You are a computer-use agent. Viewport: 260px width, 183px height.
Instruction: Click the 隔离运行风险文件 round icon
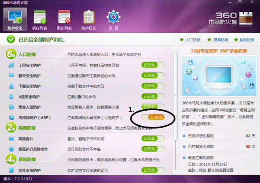(x=11, y=149)
